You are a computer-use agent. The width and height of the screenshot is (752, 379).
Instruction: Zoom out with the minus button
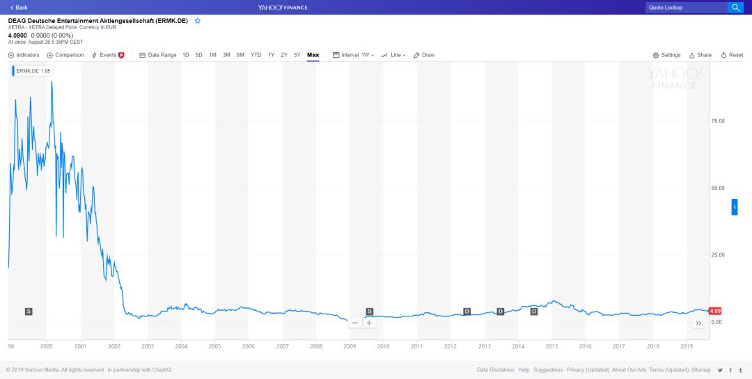click(x=354, y=323)
